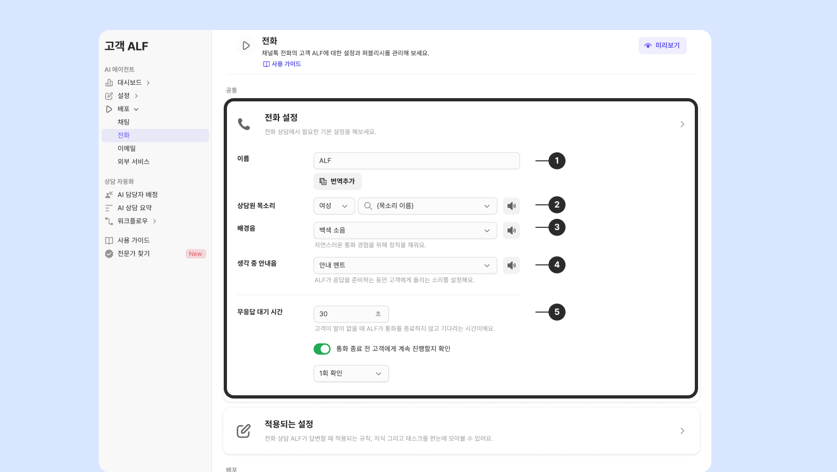Click the 적용되는 설정 edit pencil icon
This screenshot has width=837, height=472.
click(244, 431)
